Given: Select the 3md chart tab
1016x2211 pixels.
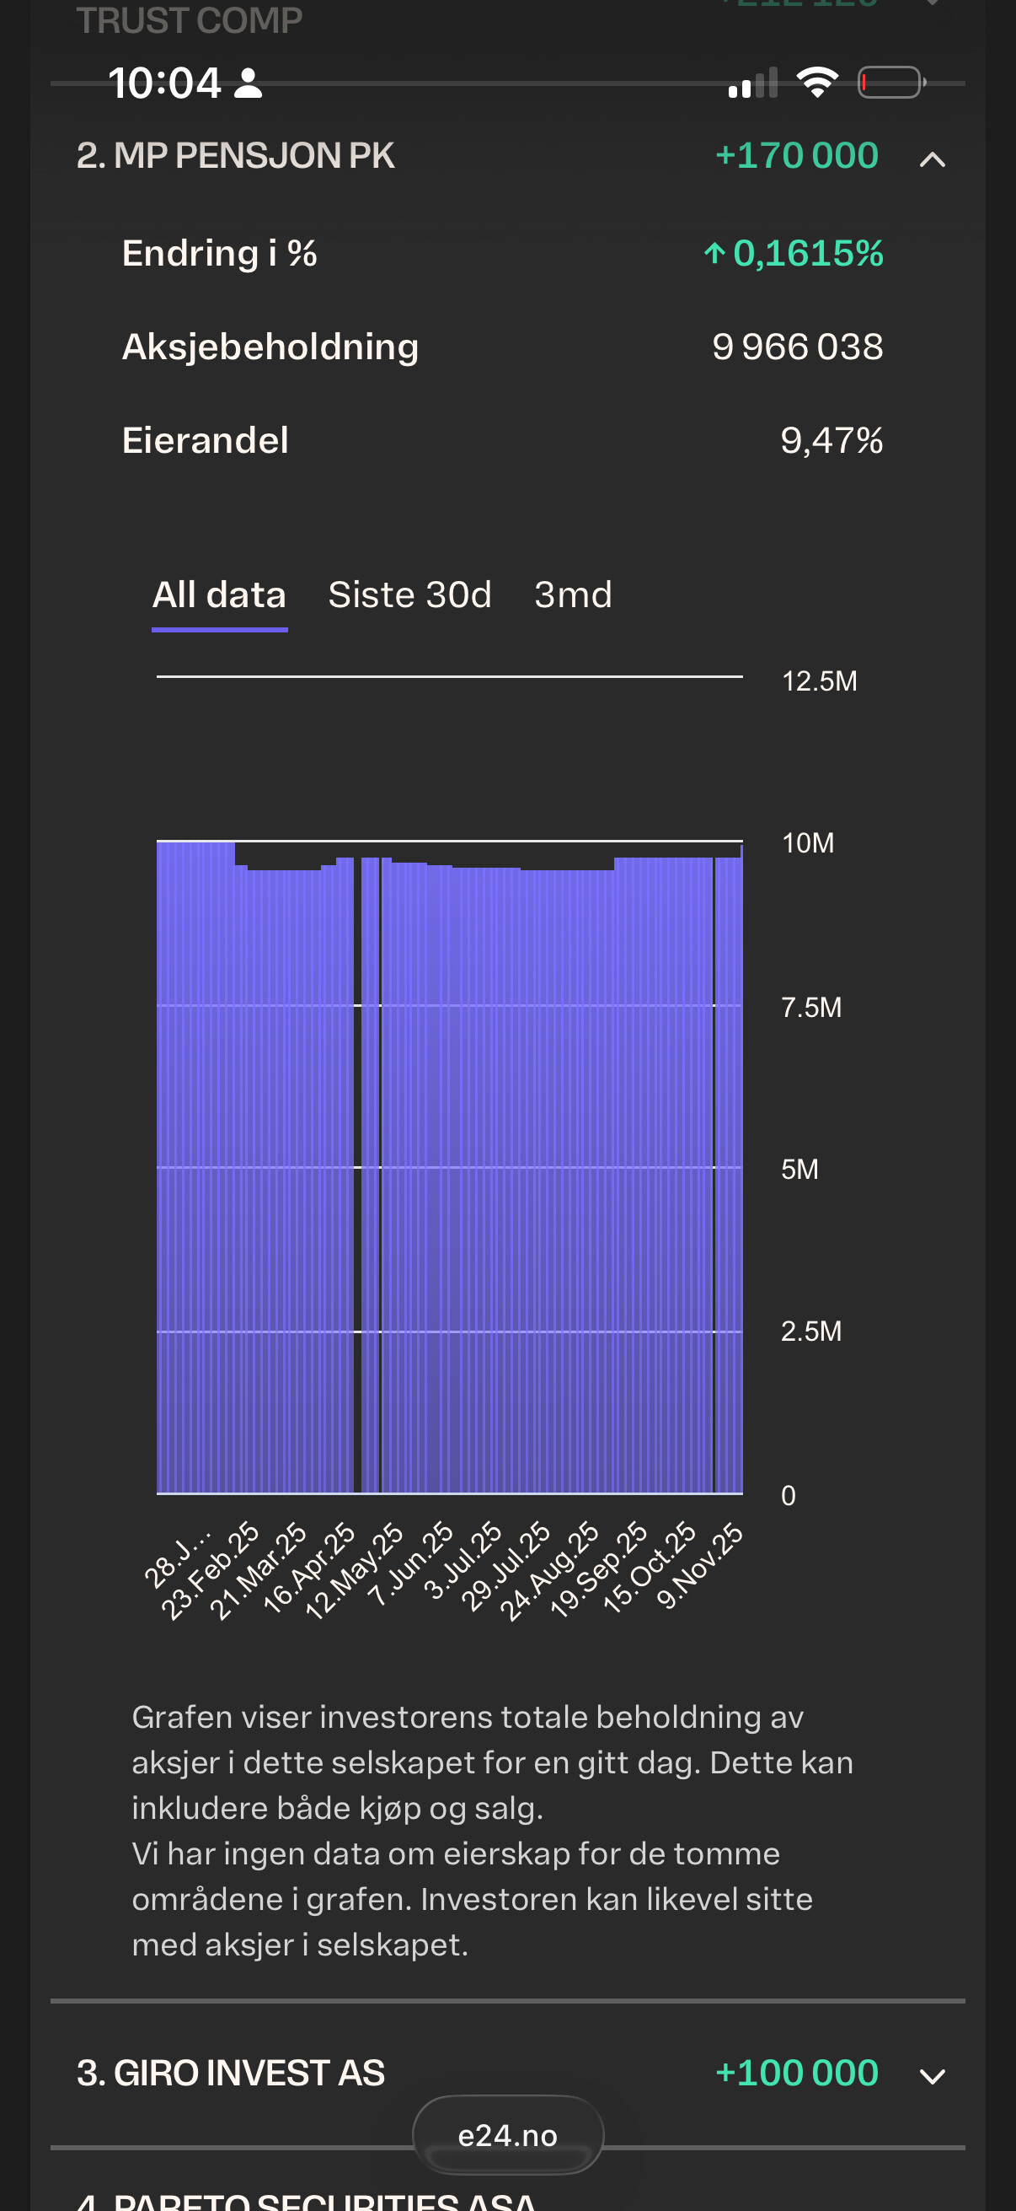Looking at the screenshot, I should pyautogui.click(x=573, y=594).
